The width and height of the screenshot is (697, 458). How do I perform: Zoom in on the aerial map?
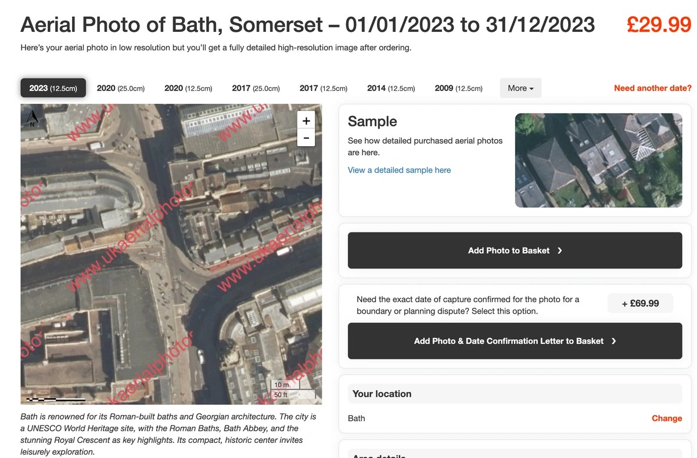pyautogui.click(x=306, y=121)
